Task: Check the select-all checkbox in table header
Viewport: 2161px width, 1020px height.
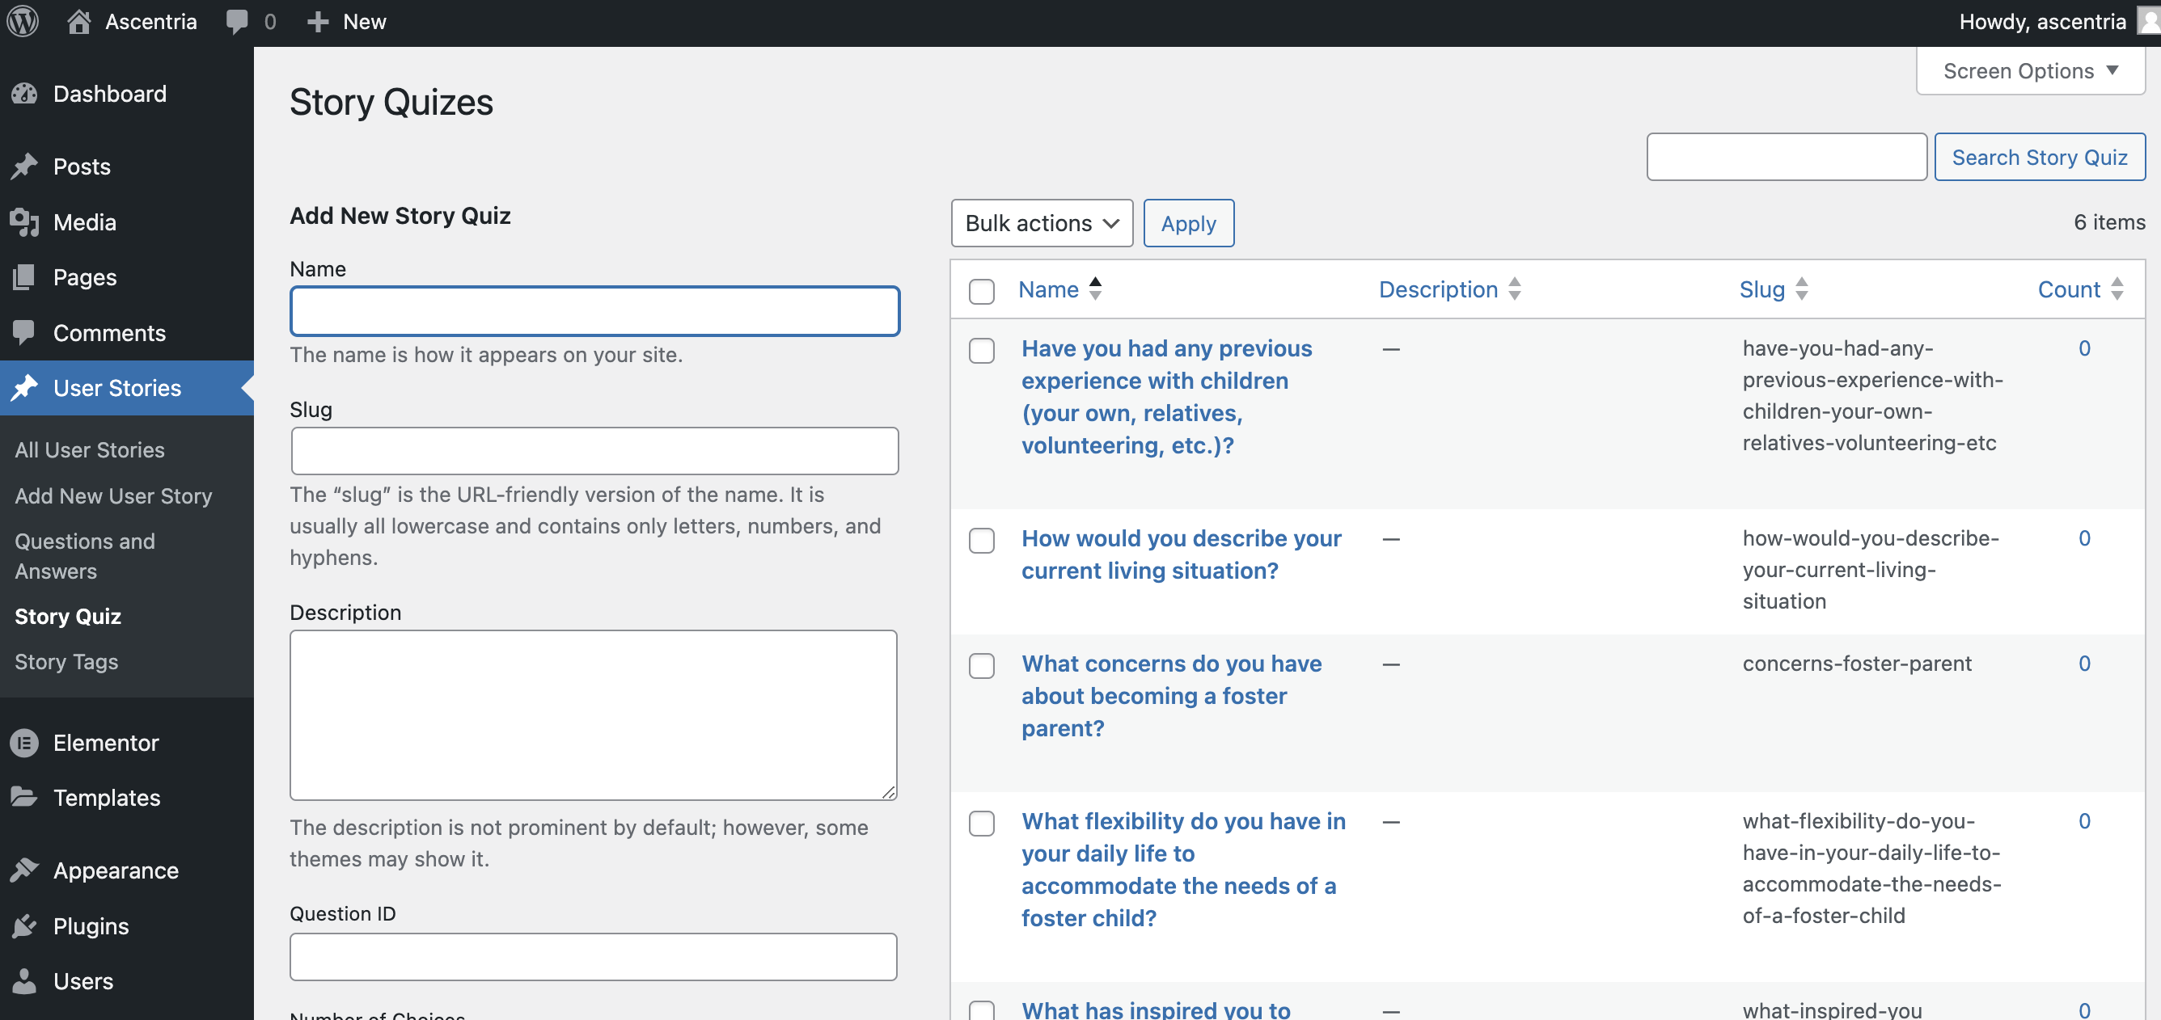Action: pyautogui.click(x=982, y=291)
